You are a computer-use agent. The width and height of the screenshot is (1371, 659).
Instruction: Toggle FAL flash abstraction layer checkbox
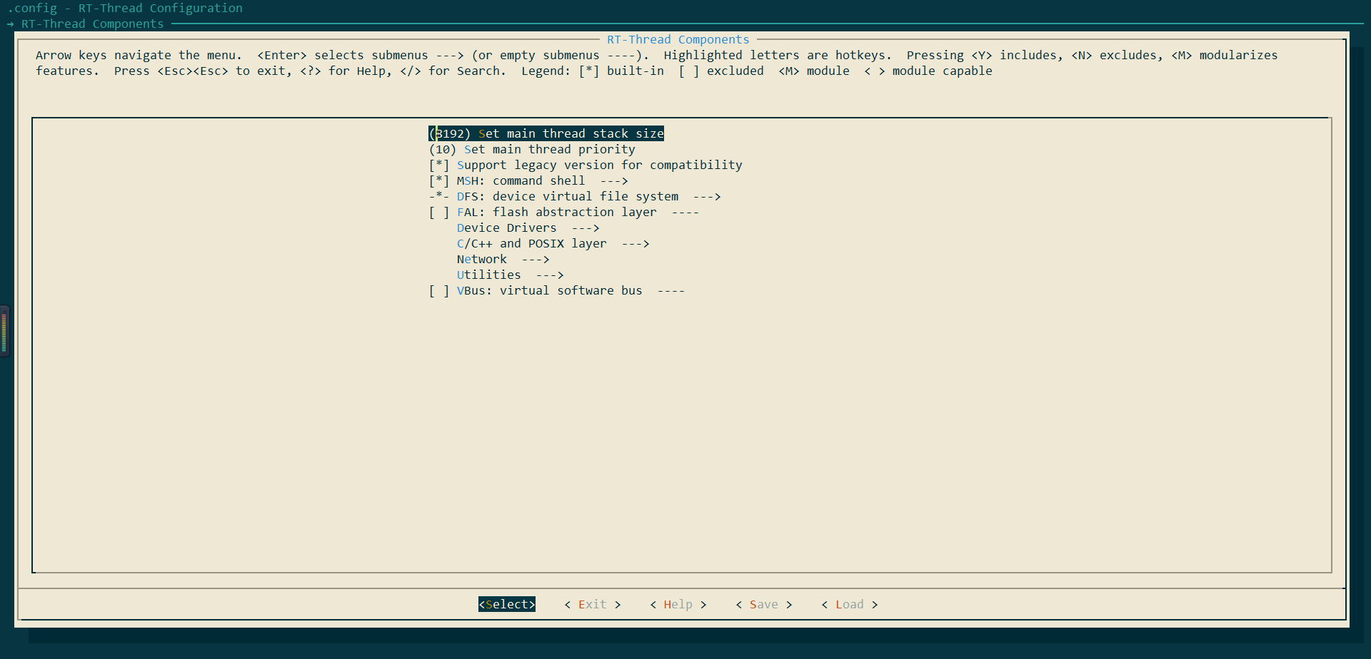point(439,212)
